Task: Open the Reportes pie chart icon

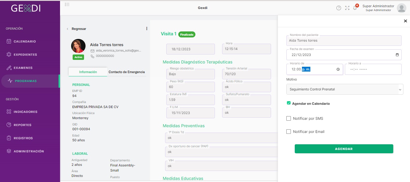Action: (x=9, y=125)
